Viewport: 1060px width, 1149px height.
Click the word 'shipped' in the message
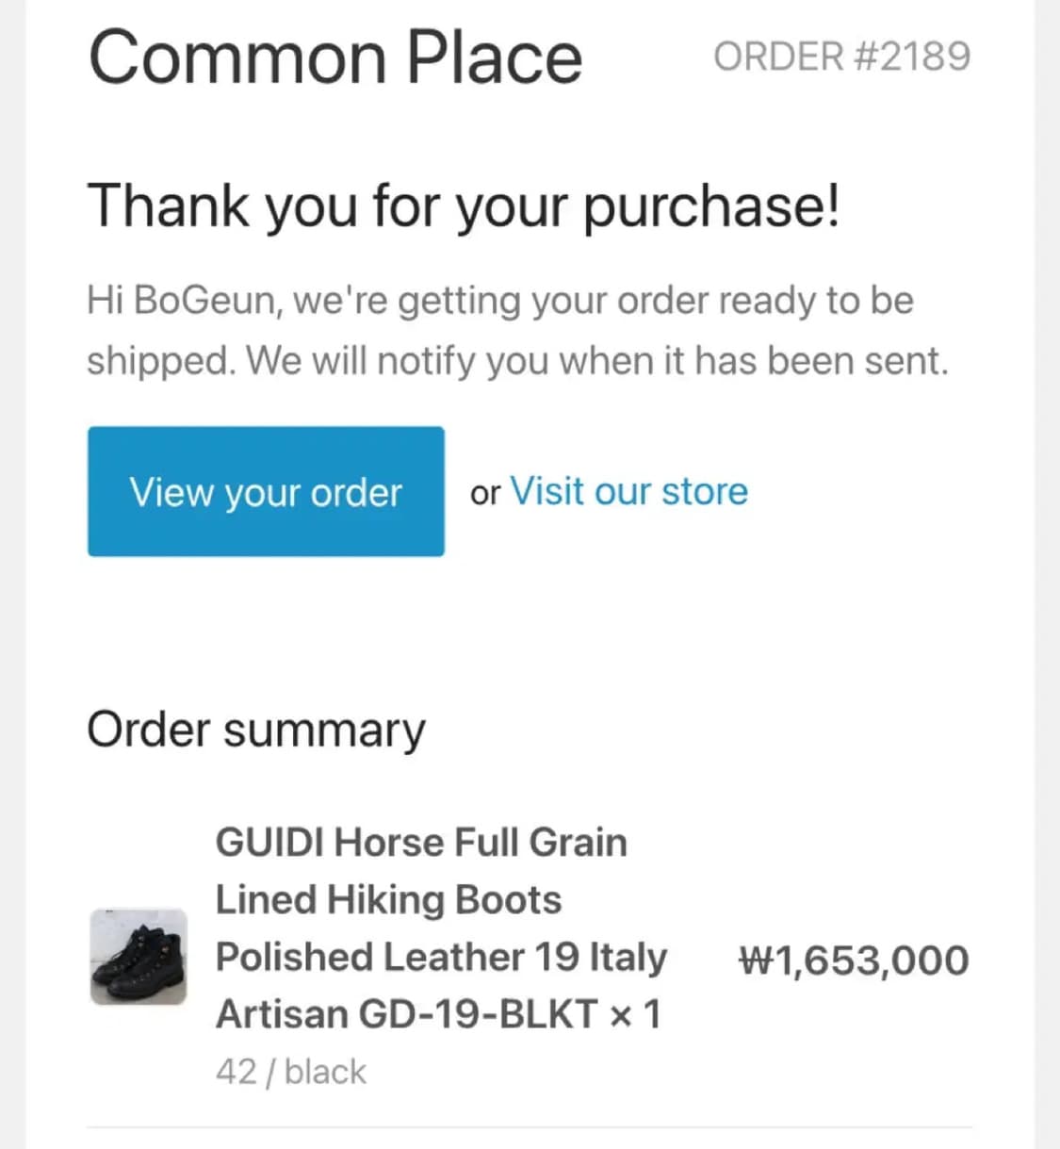point(158,362)
